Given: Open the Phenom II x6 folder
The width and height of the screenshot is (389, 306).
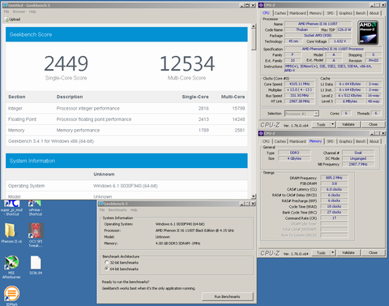Looking at the screenshot, I should 11,233.
